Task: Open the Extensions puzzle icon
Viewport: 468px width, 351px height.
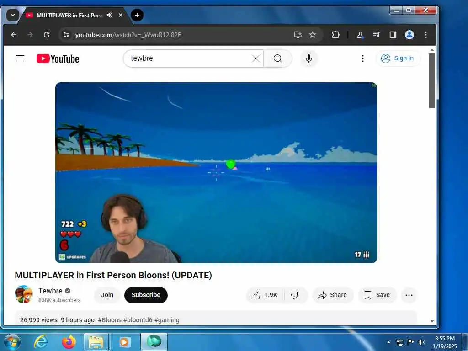Action: pyautogui.click(x=335, y=35)
